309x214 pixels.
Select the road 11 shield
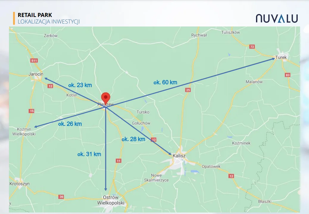point(118,161)
